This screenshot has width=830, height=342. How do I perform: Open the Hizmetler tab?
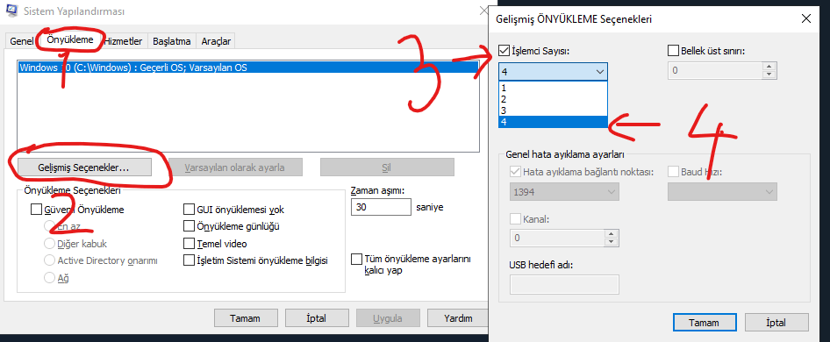[123, 40]
